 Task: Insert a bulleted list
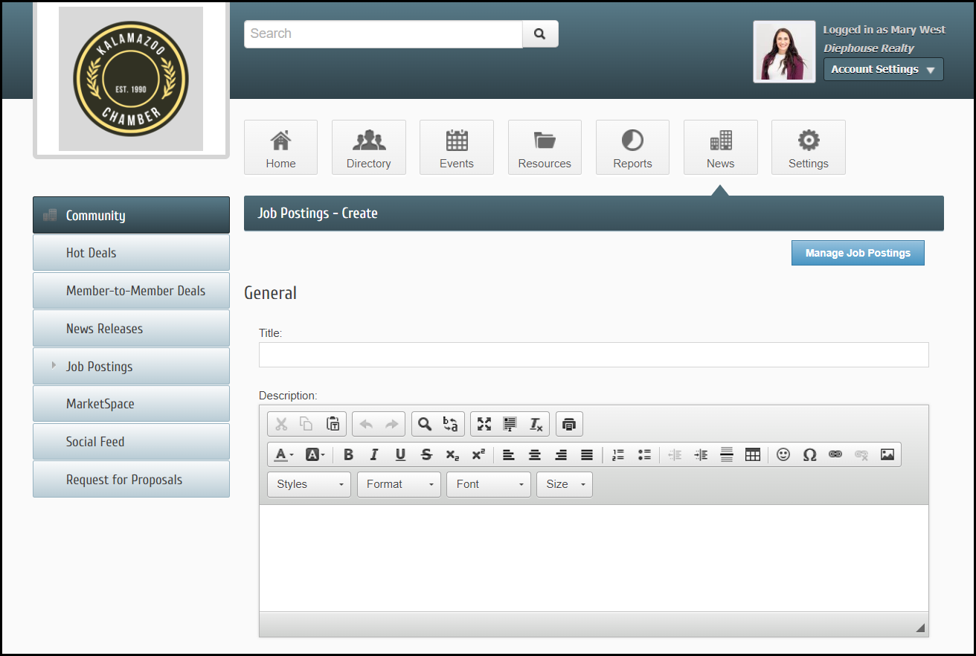(x=644, y=454)
